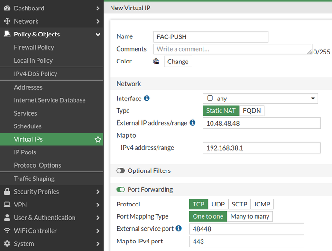Click the info icon next to Interface
This screenshot has width=332, height=251.
point(147,99)
